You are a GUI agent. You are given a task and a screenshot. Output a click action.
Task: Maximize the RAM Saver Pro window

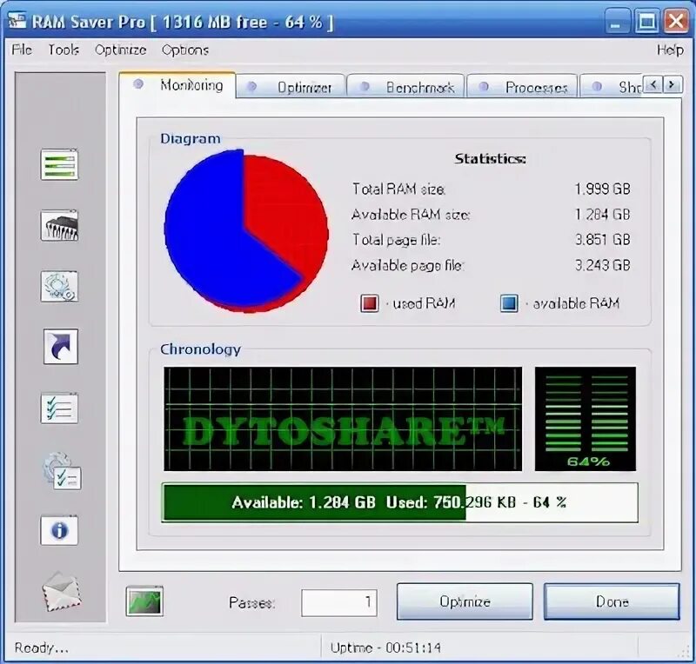point(646,21)
